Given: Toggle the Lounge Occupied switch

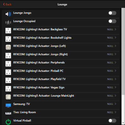Looking at the screenshot, I should [x=112, y=21].
